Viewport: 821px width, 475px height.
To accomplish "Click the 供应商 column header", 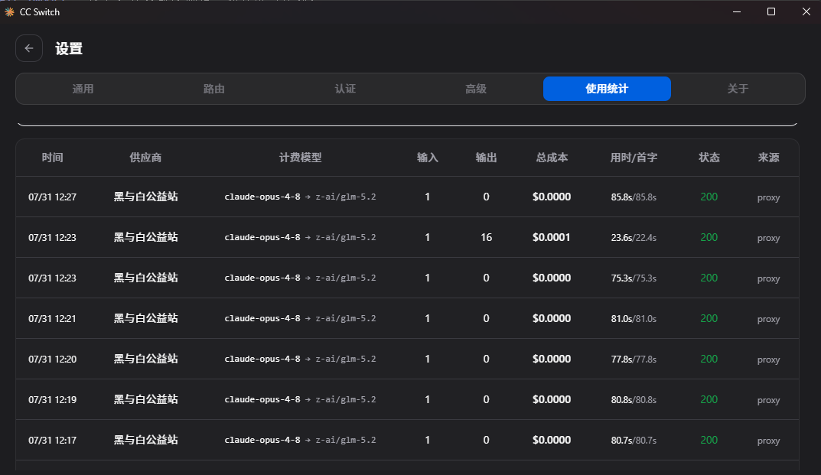I will click(x=145, y=158).
